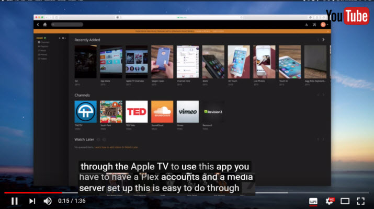Open the Vimeo channel icon
374x209 pixels.
(x=188, y=111)
